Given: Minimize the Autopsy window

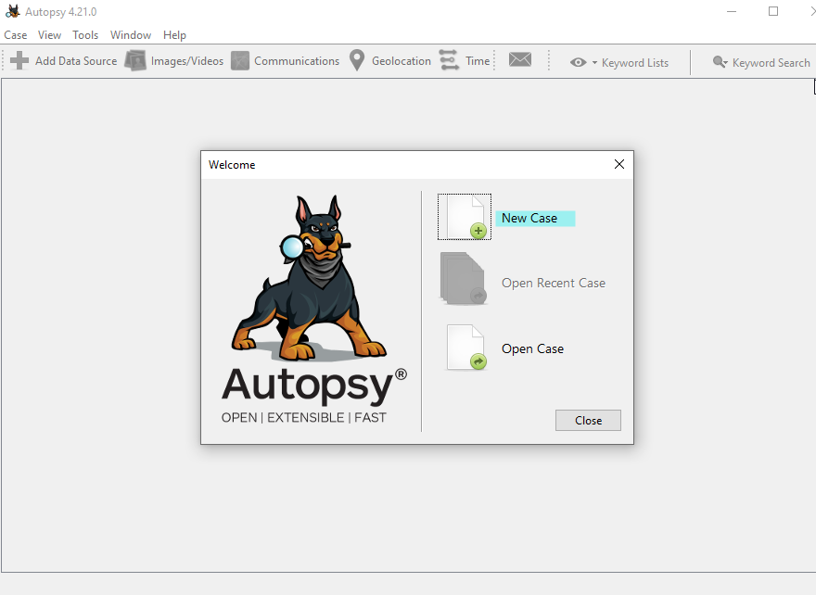Looking at the screenshot, I should click(x=732, y=11).
